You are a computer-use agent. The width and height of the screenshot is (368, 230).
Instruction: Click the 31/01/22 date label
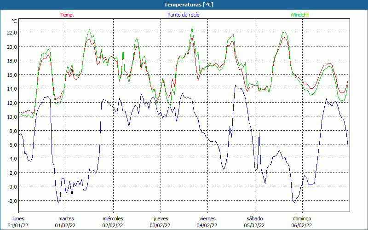point(18,225)
